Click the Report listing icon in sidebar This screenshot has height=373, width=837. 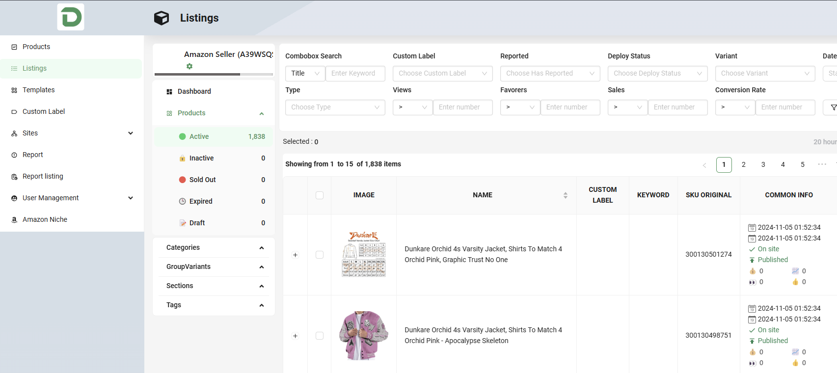(x=14, y=177)
